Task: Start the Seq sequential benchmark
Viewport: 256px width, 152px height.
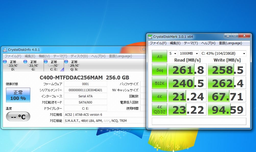Action: click(159, 69)
